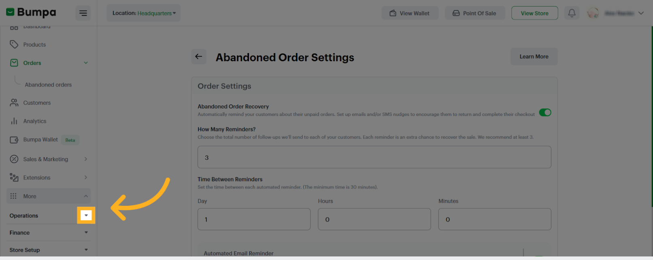Click the Sales & Marketing percent icon

(x=14, y=159)
